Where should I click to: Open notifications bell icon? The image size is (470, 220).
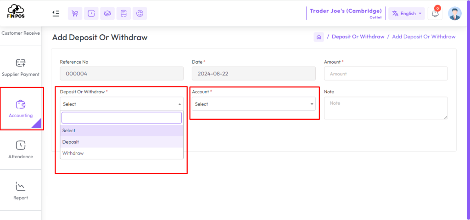(435, 13)
